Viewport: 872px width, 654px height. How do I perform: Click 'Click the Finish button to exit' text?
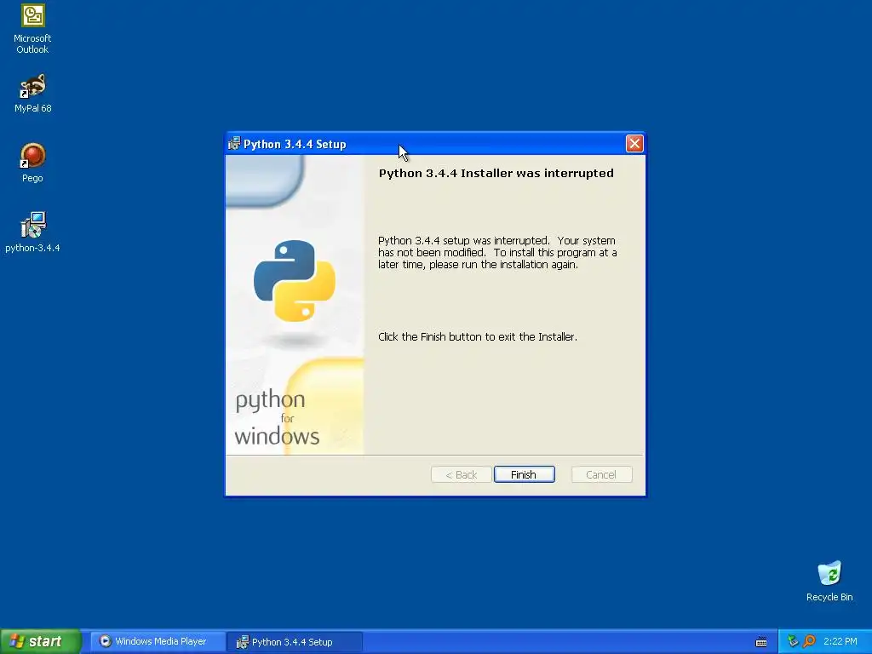pyautogui.click(x=478, y=336)
